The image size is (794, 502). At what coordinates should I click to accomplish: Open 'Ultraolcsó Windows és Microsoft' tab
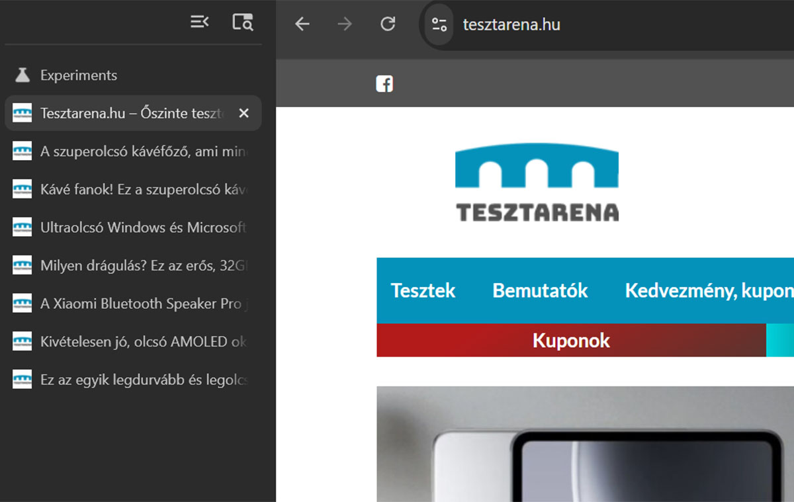(142, 228)
